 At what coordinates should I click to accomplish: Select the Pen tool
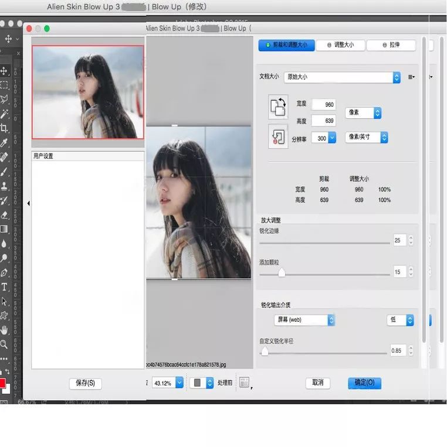pos(4,272)
